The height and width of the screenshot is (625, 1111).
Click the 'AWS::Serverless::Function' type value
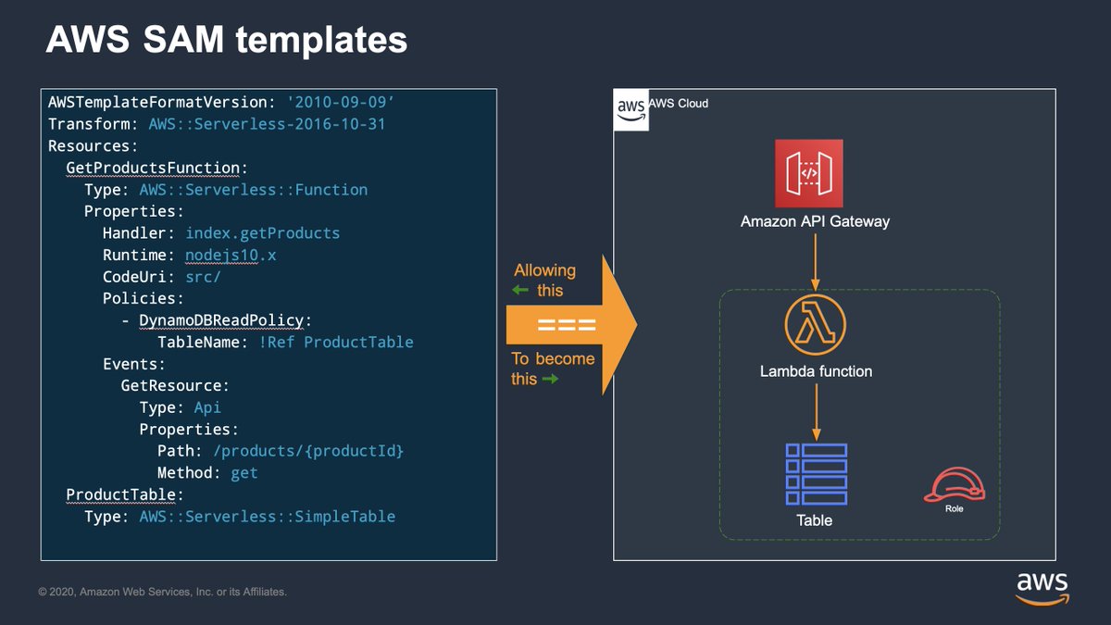click(x=253, y=190)
